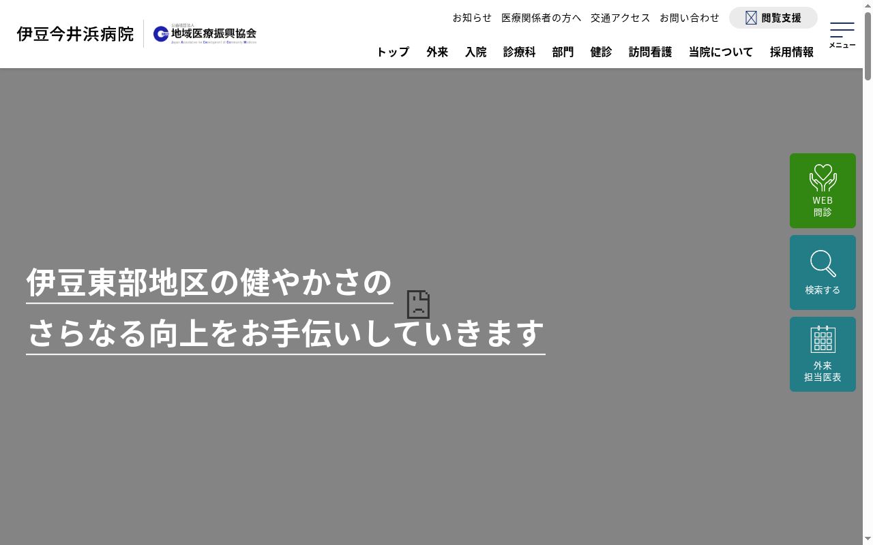Click the 閲覧支援 accessibility button
Viewport: 873px width, 545px height.
773,18
